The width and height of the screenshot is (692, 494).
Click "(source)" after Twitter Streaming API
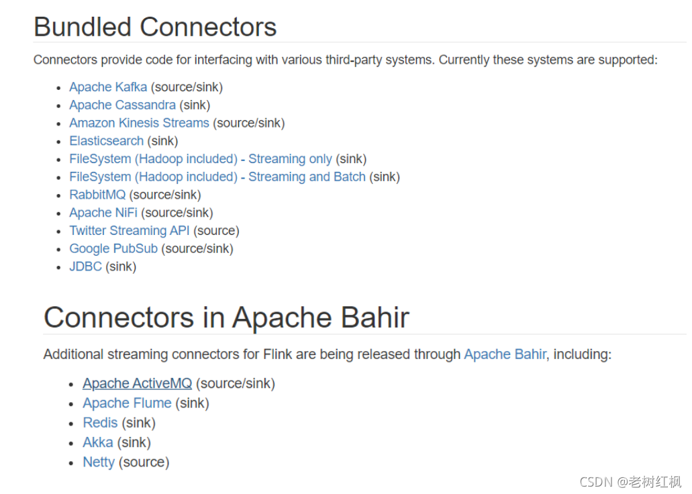tap(216, 231)
